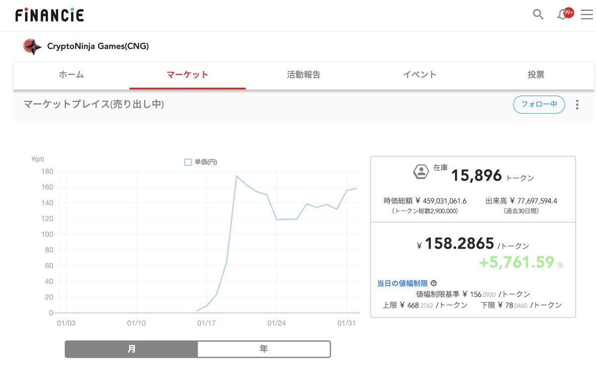Click the フォロー中 button
Screen dimensions: 596x387
coord(539,105)
